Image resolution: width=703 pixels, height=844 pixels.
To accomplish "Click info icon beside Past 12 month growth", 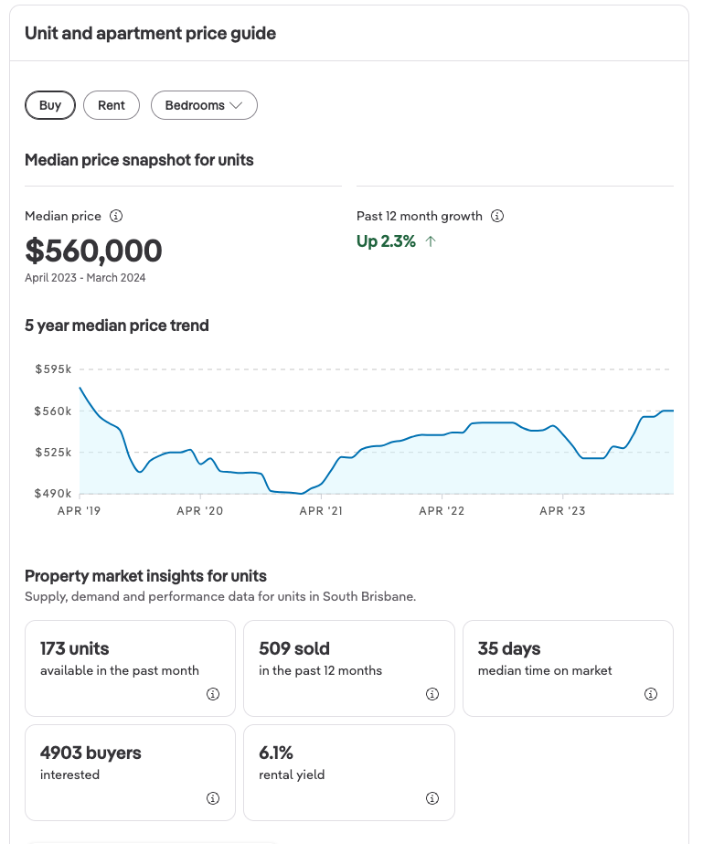I will pos(497,217).
